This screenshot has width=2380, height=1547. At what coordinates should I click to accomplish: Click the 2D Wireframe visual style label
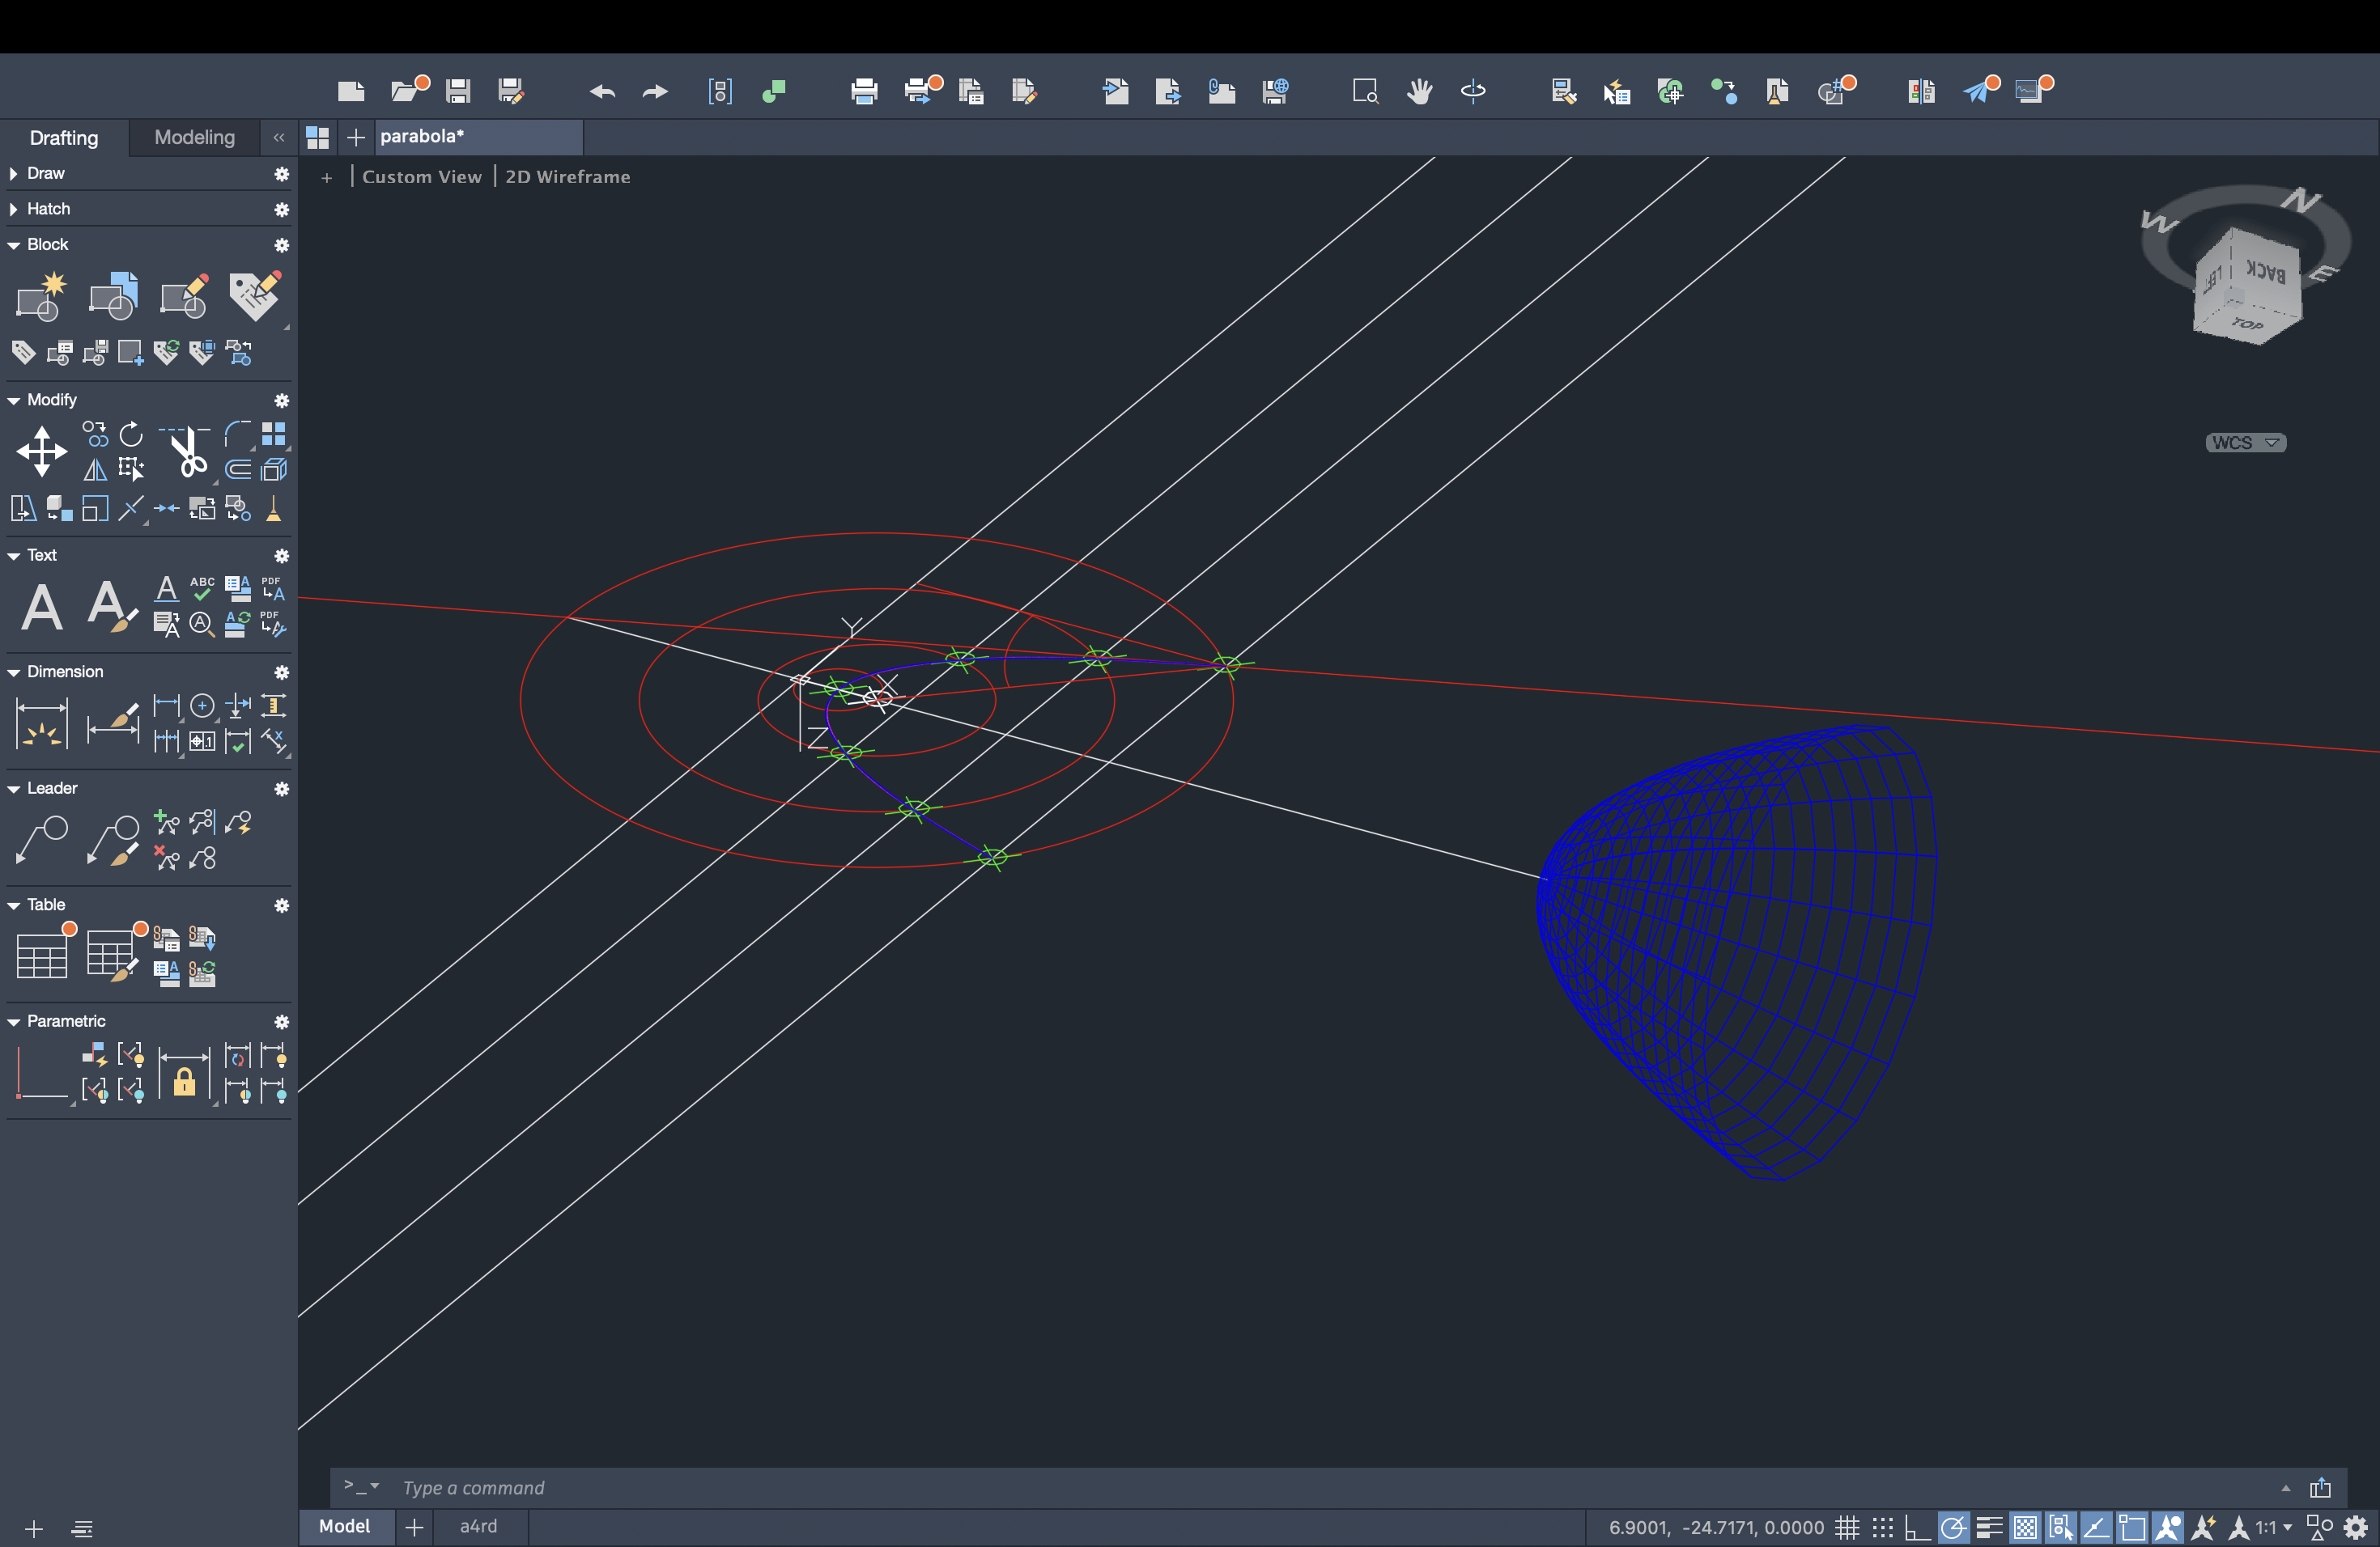pyautogui.click(x=567, y=177)
